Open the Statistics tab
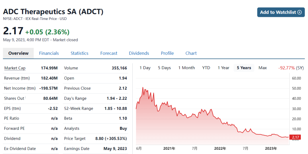Viewport: 308px width, 154px height. pos(79,53)
